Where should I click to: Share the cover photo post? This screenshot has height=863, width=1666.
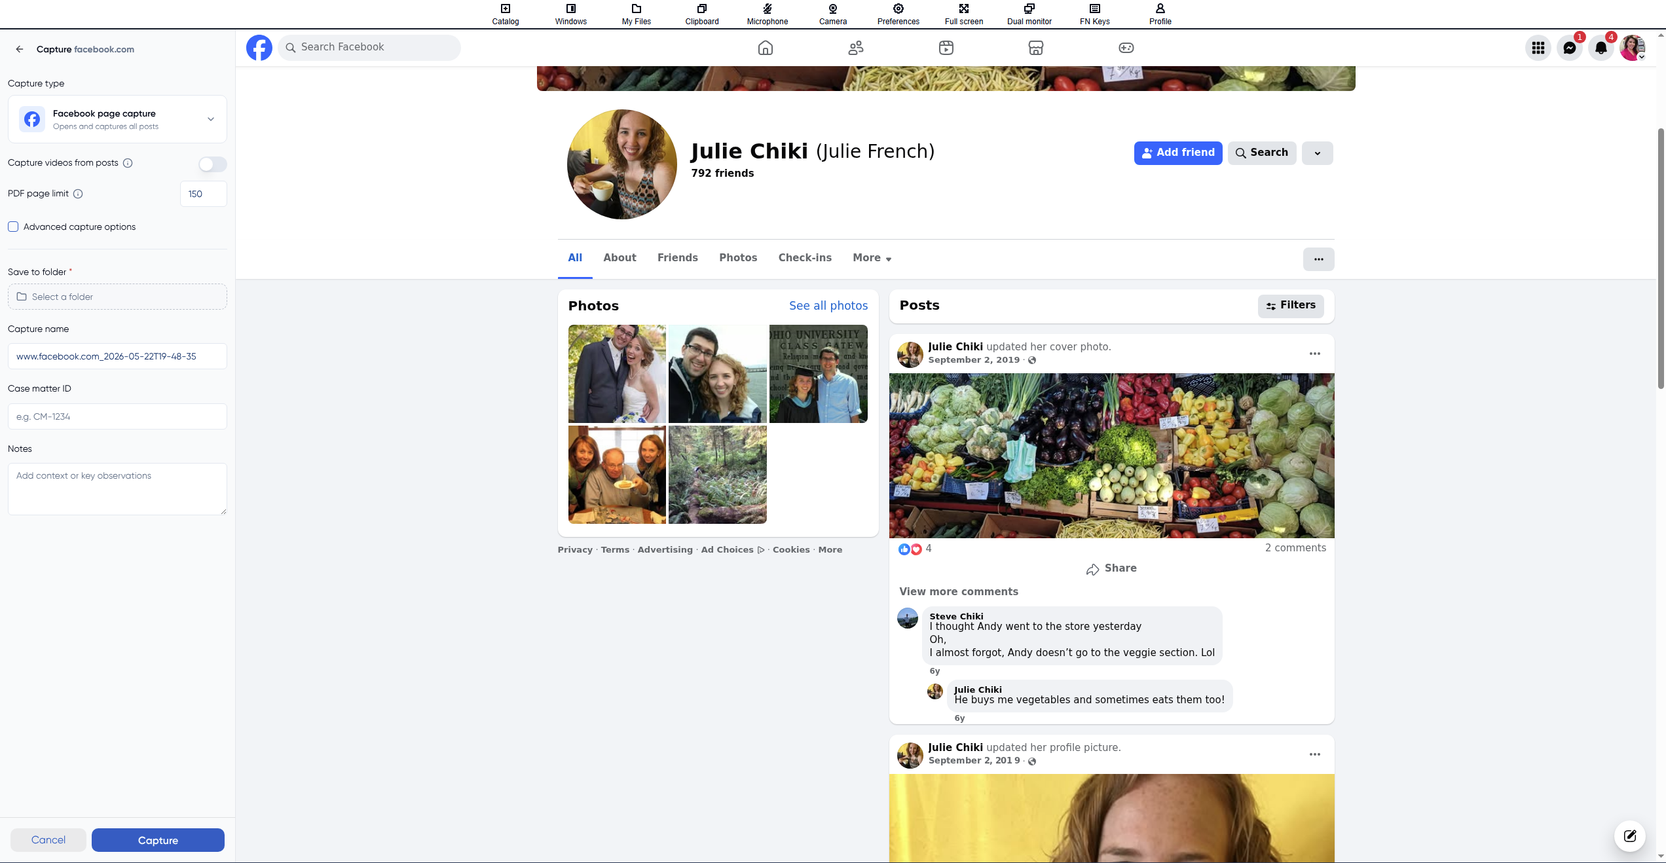pos(1111,568)
